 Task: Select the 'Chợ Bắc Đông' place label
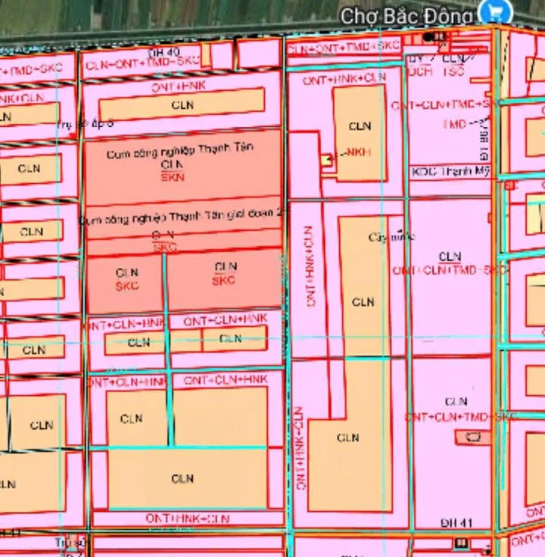pyautogui.click(x=407, y=17)
